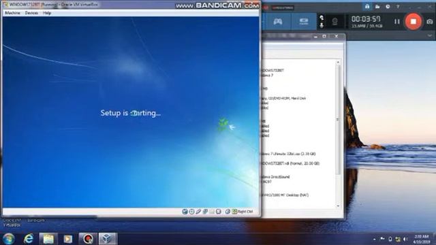Click the taskbar clock showing AM
This screenshot has width=436, height=245.
[422, 239]
